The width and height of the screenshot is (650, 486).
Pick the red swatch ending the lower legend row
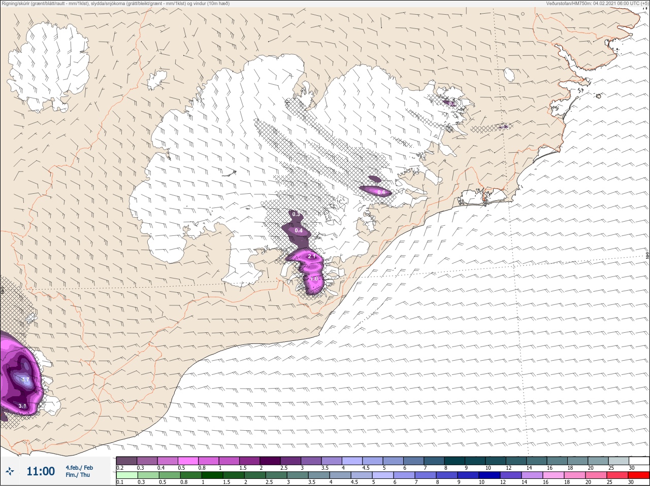pos(639,475)
